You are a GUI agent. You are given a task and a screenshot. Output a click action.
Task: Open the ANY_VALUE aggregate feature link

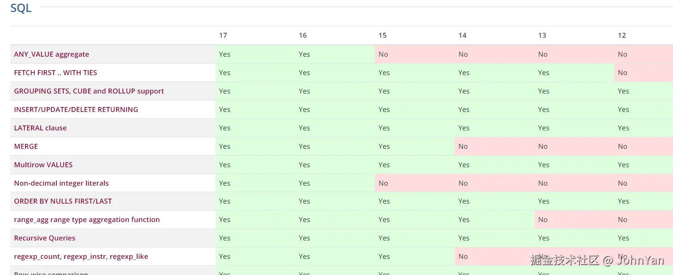(51, 54)
